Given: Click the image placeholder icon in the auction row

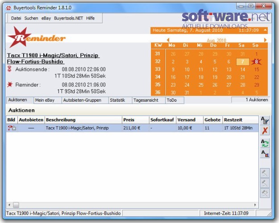Looking at the screenshot, I should [12, 128].
